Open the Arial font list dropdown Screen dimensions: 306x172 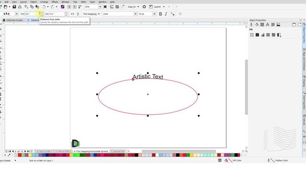tap(135, 14)
